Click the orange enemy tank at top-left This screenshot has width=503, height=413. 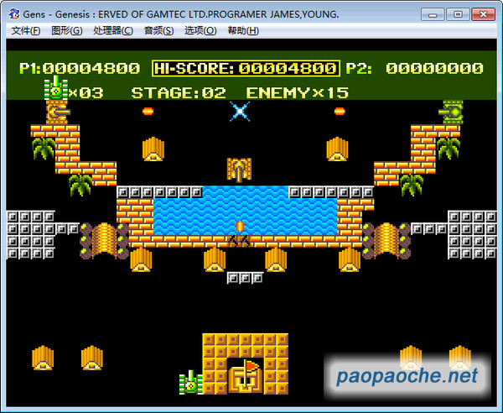[x=58, y=112]
